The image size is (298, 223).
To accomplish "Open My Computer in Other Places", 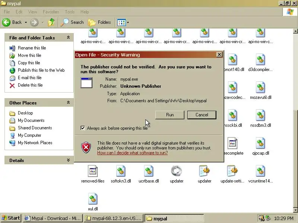I will pyautogui.click(x=29, y=135).
